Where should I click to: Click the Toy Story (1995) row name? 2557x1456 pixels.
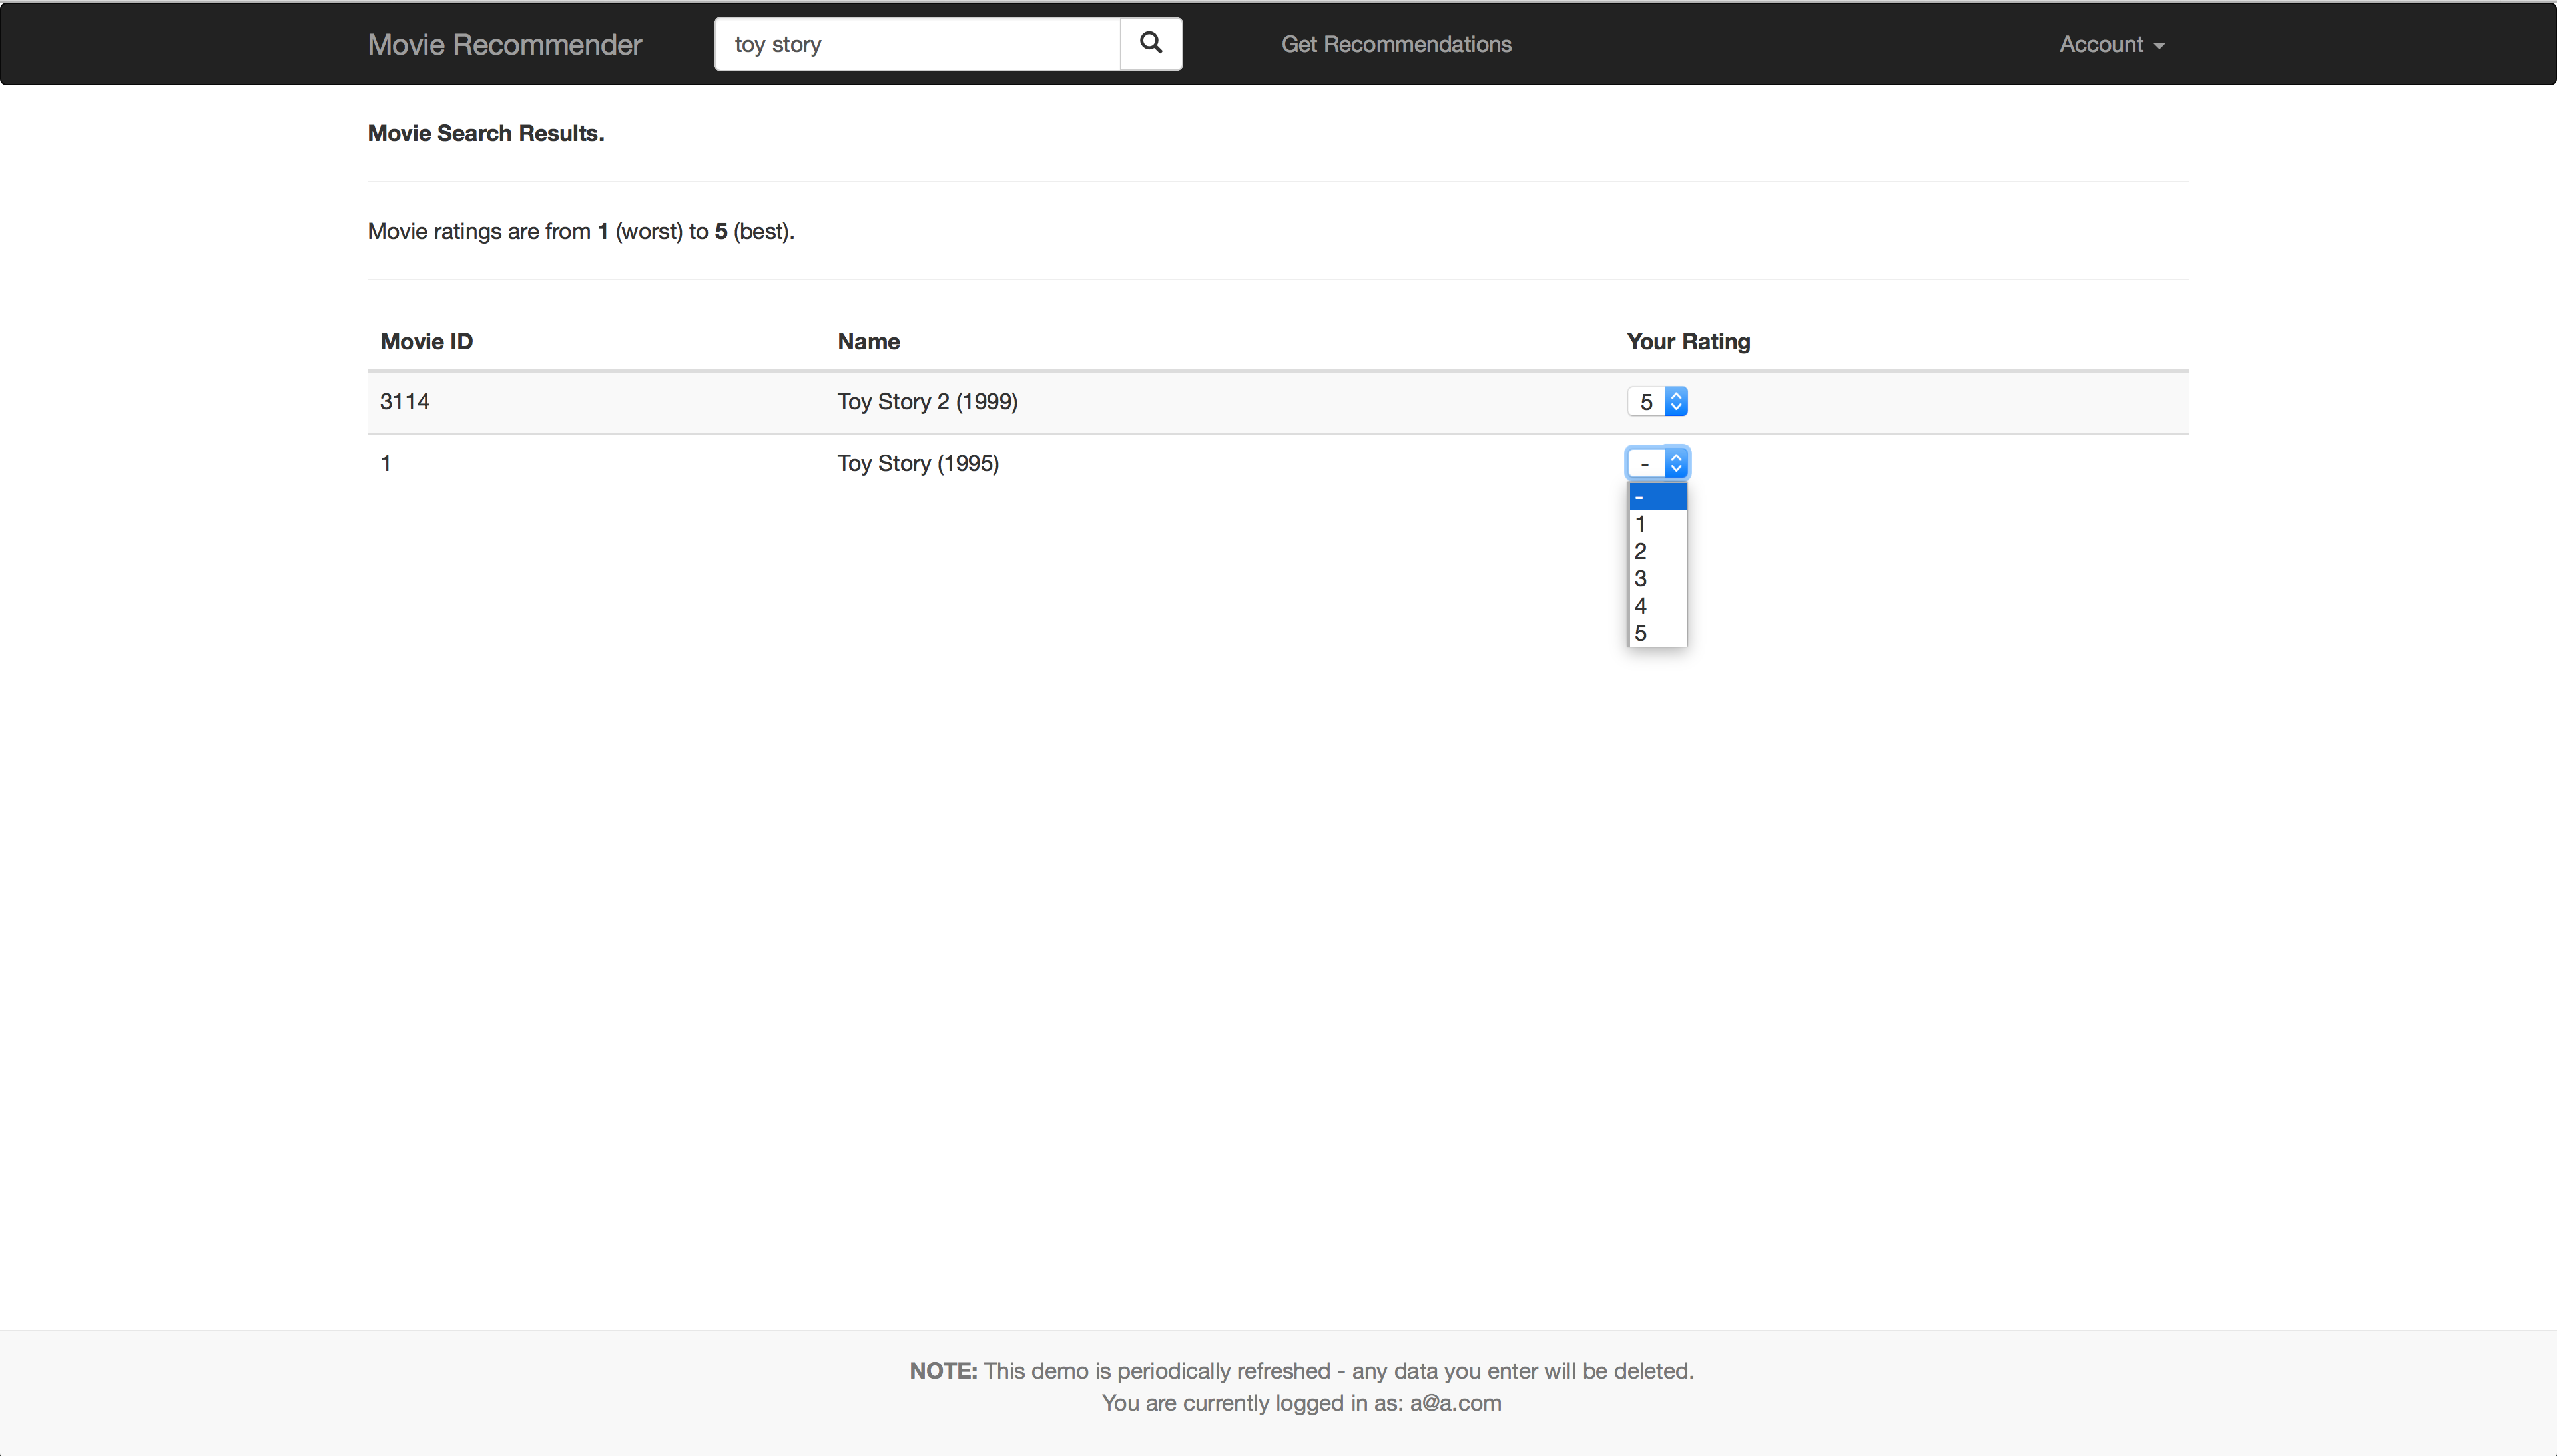point(918,463)
